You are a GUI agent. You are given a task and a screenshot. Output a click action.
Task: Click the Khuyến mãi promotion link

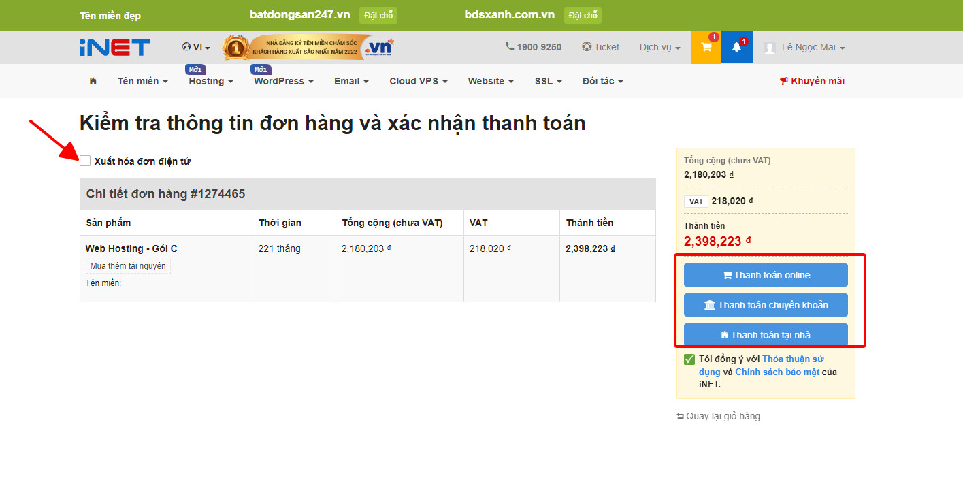[x=812, y=81]
